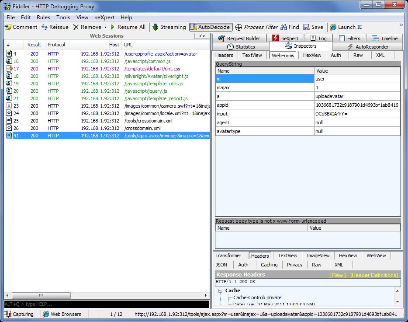Click the Launch IE icon

point(333,27)
